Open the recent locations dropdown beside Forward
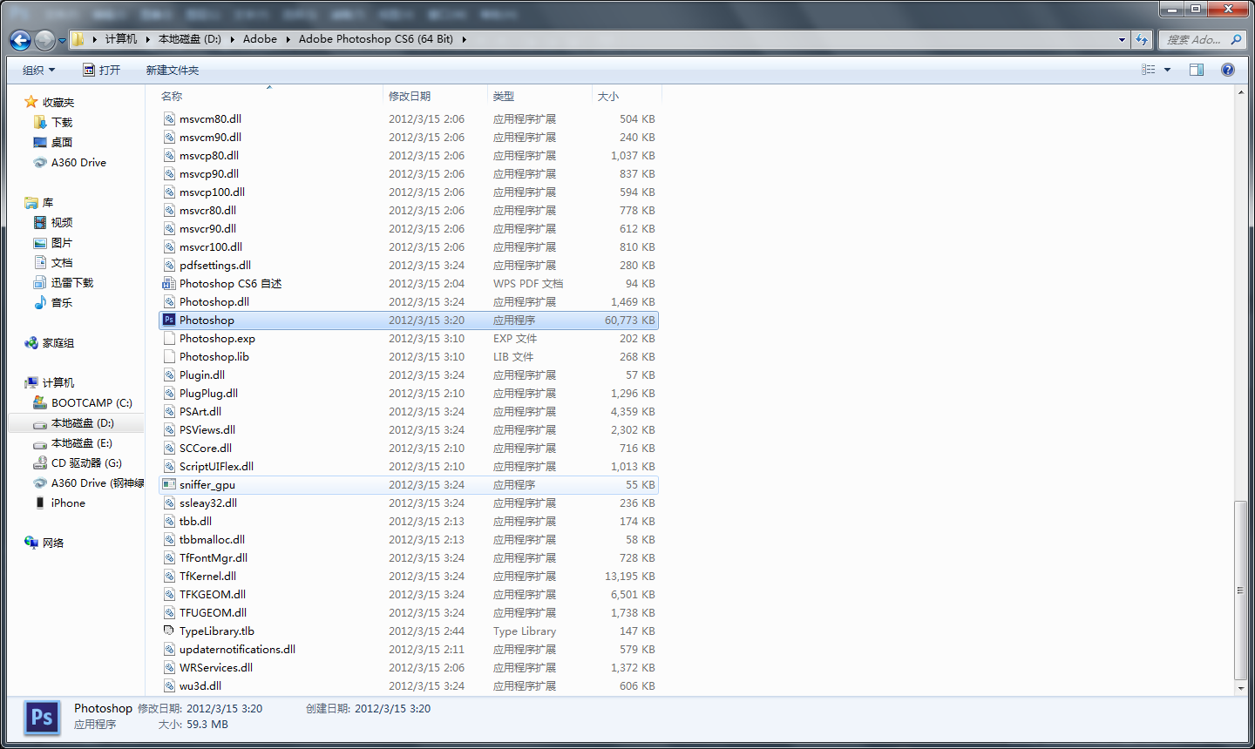Screen dimensions: 1255x749 pyautogui.click(x=62, y=40)
